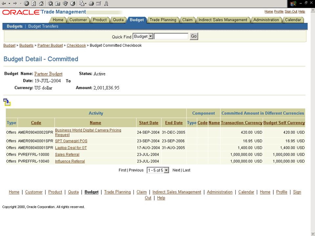Click the Messenger running-figure icon

[x=106, y=3]
